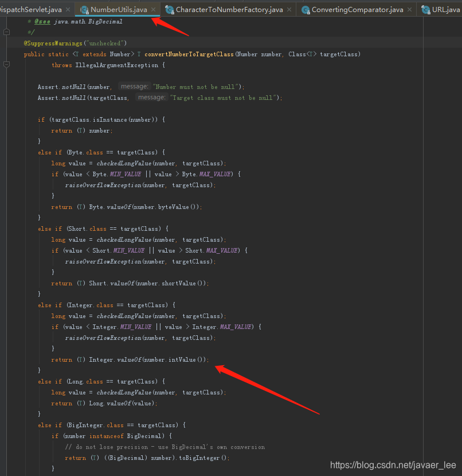Click the "do not lose precision" comment
This screenshot has width=462, height=476.
click(165, 447)
